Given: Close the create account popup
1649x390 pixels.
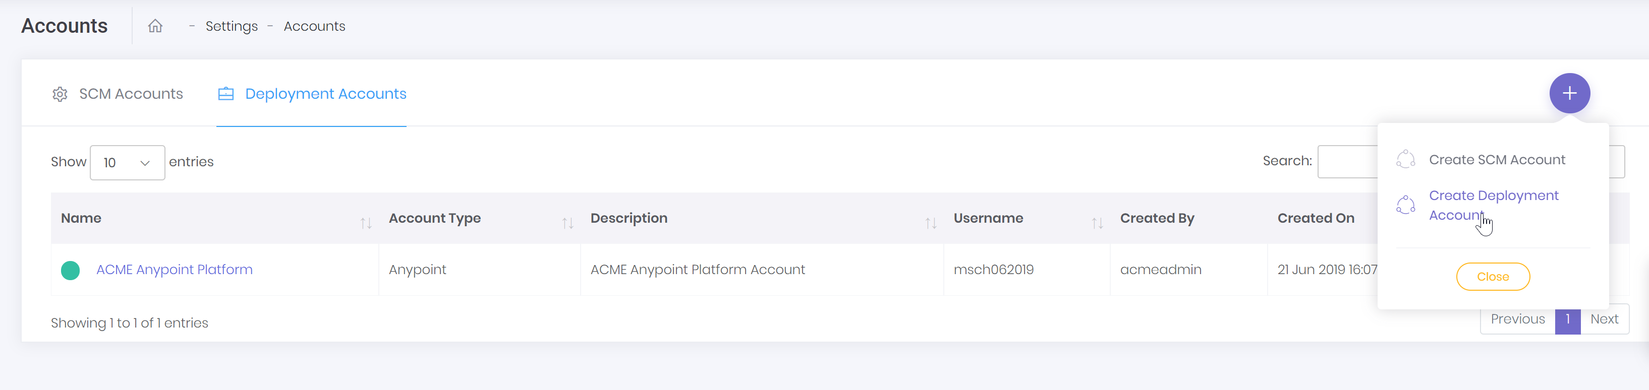Looking at the screenshot, I should tap(1493, 277).
